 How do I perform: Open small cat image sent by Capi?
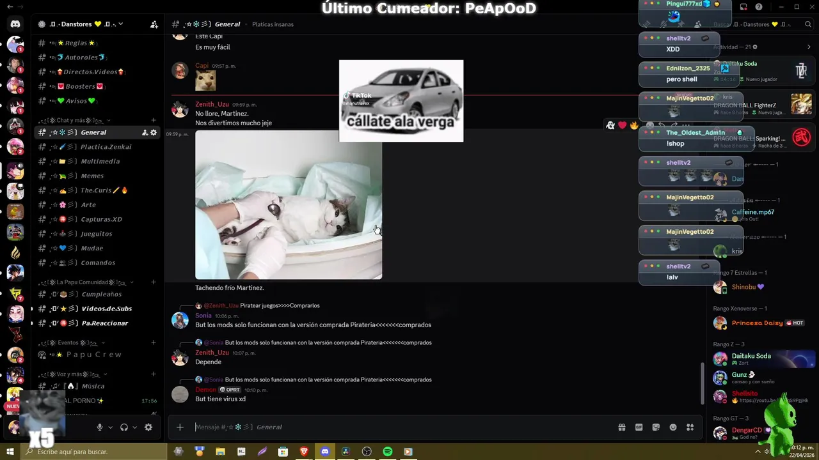pyautogui.click(x=205, y=80)
